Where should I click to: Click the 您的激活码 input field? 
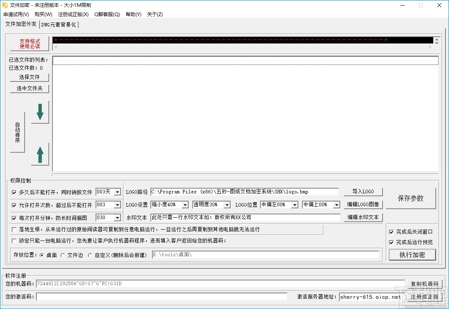point(162,297)
